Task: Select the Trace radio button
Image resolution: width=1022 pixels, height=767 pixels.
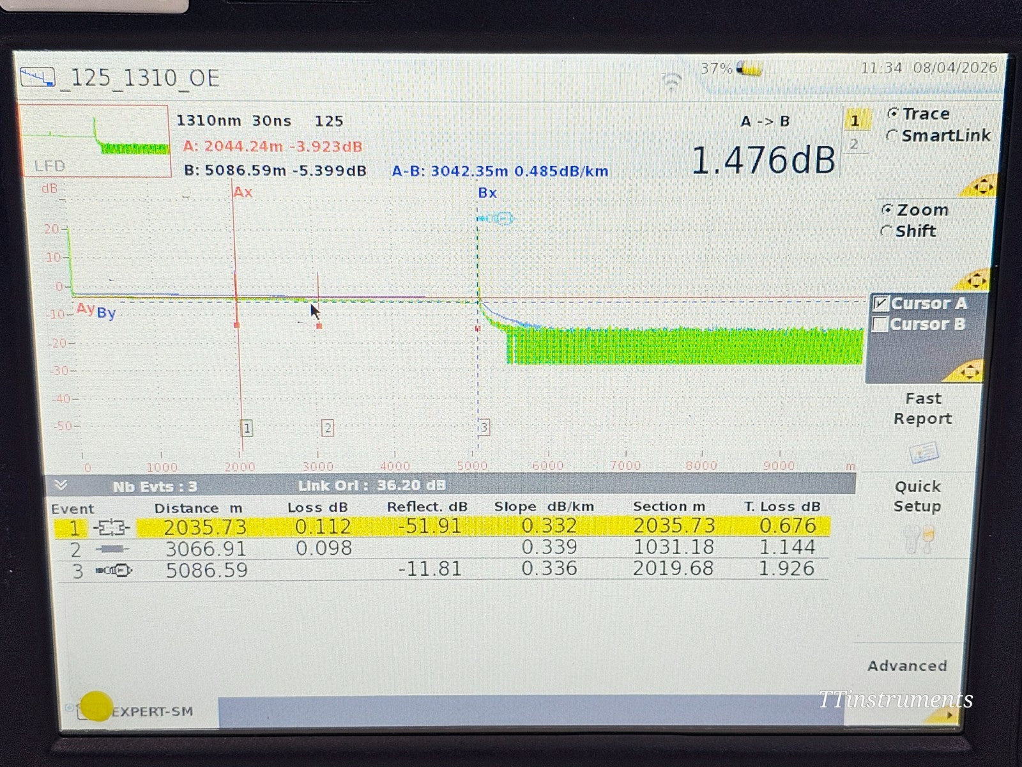Action: point(893,114)
